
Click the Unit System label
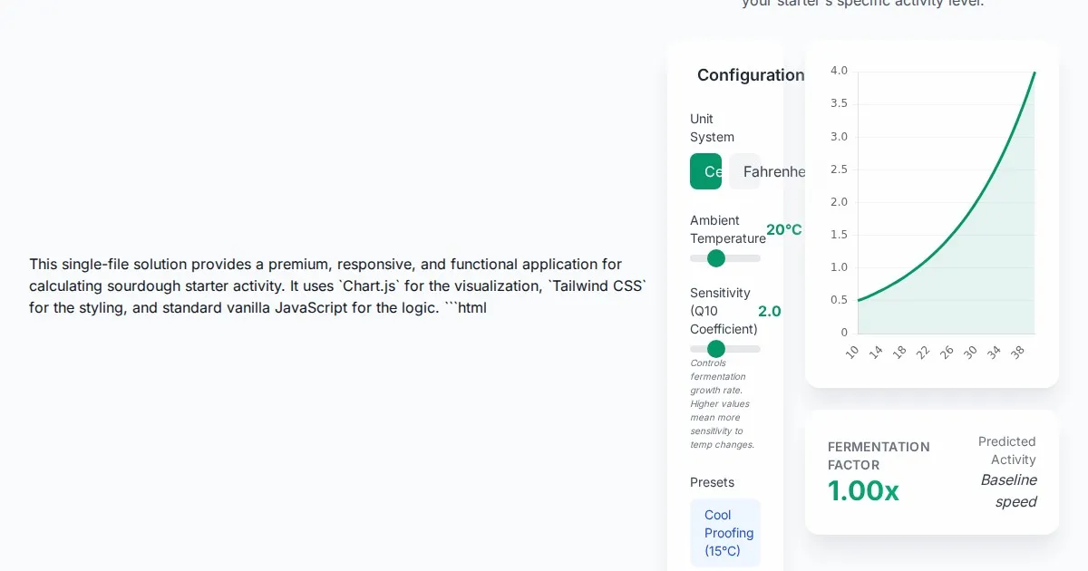pyautogui.click(x=712, y=128)
